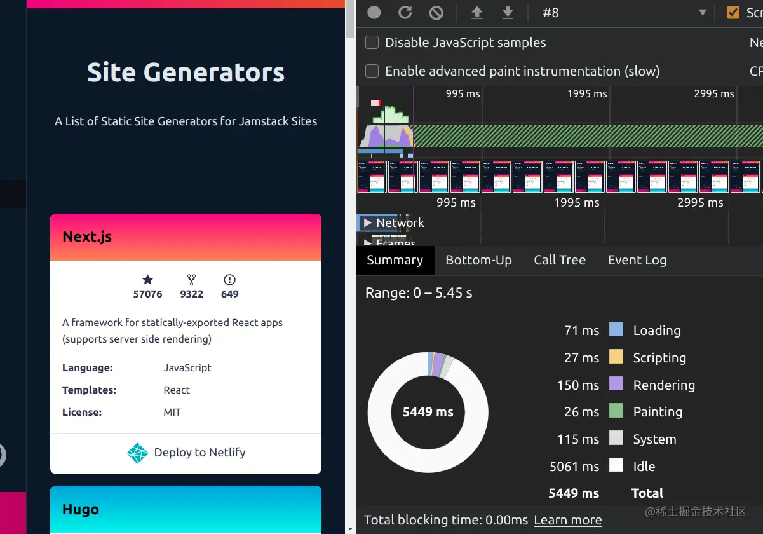This screenshot has width=763, height=534.
Task: Follow the Learn more link
Action: [567, 520]
